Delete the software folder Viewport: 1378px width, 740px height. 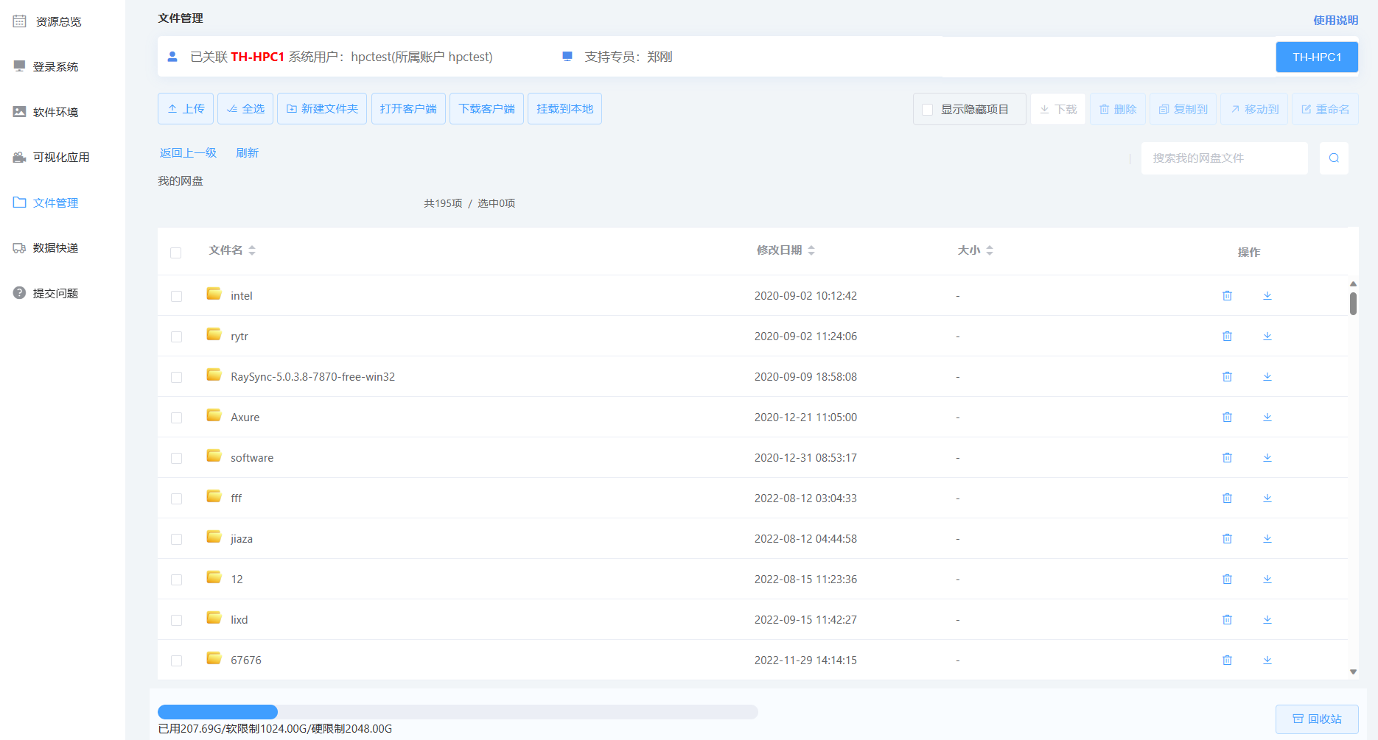(1227, 457)
